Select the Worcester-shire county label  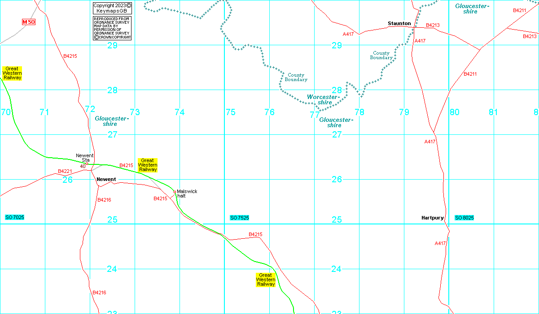(x=322, y=99)
